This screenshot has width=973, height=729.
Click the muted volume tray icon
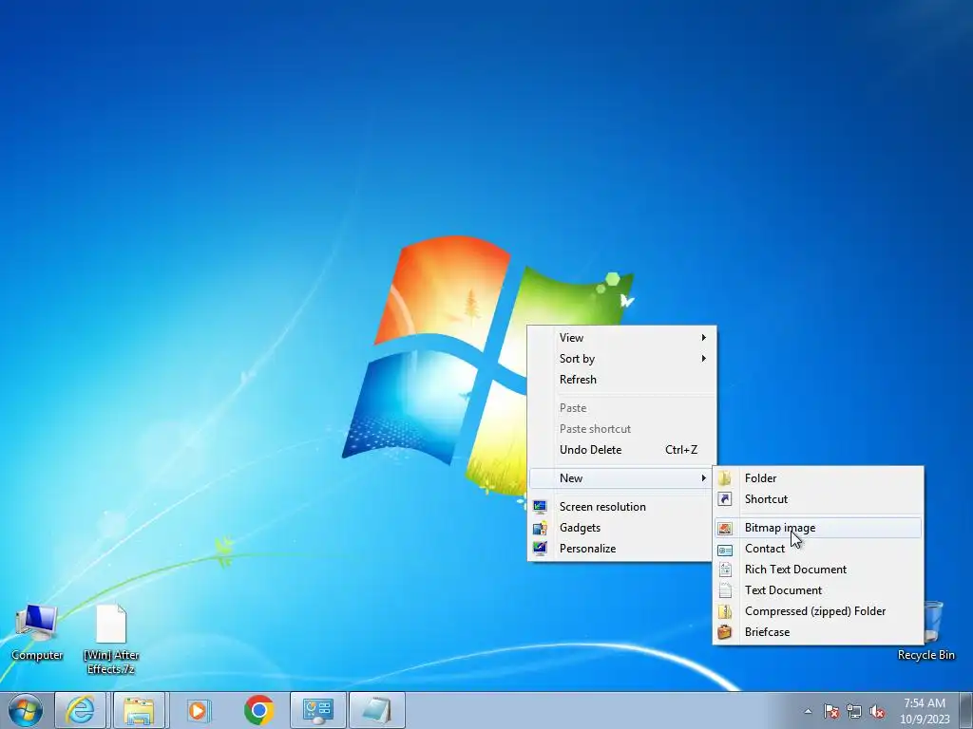click(x=877, y=711)
